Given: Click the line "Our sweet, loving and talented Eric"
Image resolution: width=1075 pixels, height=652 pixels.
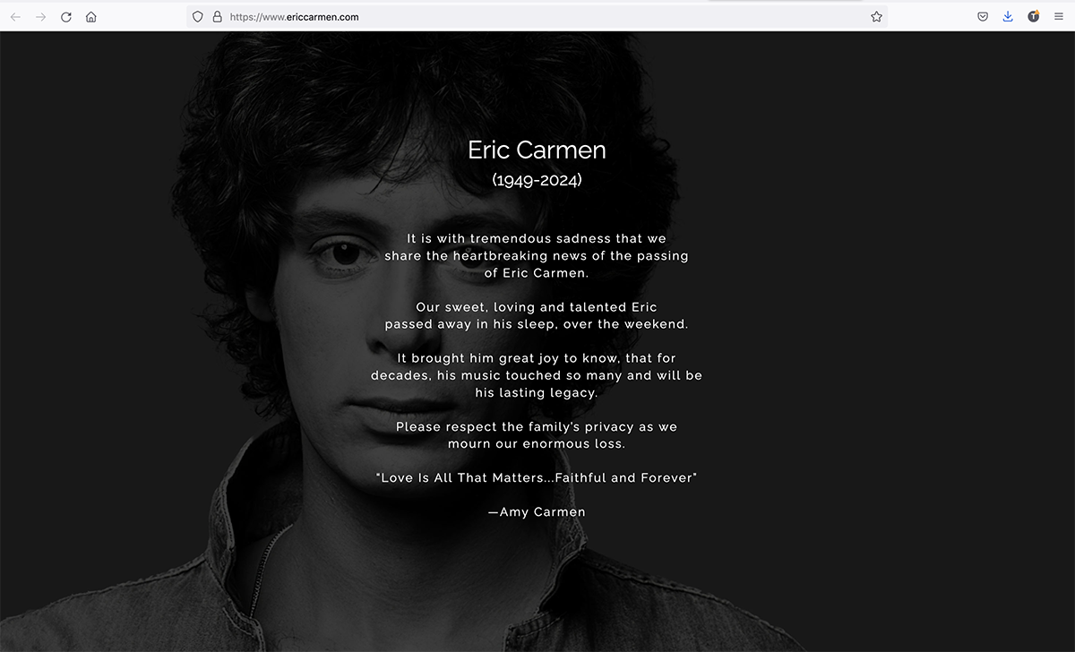Looking at the screenshot, I should [537, 307].
